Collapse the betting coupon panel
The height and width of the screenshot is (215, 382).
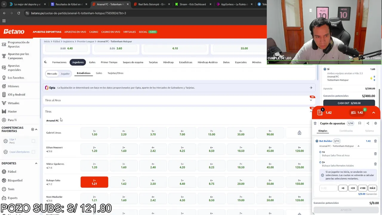374,113
